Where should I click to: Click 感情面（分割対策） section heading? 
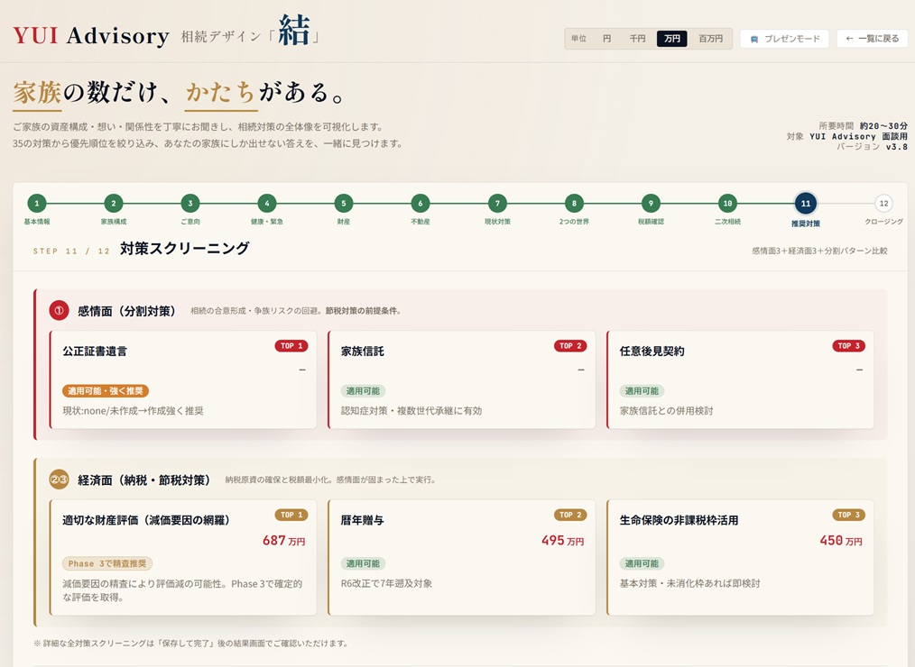[126, 311]
